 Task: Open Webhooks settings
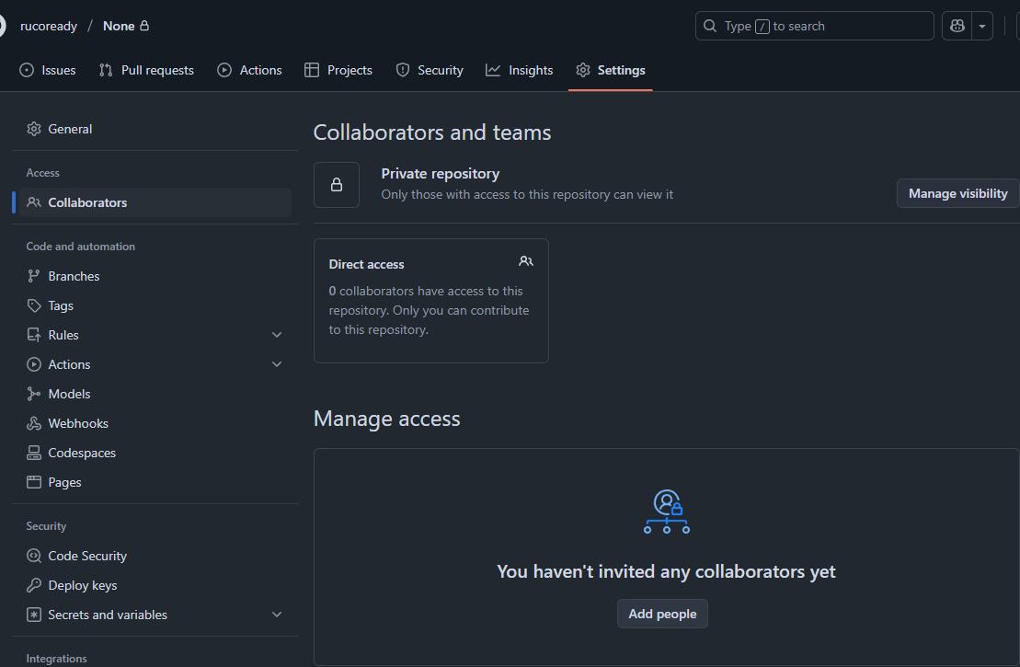155,423
